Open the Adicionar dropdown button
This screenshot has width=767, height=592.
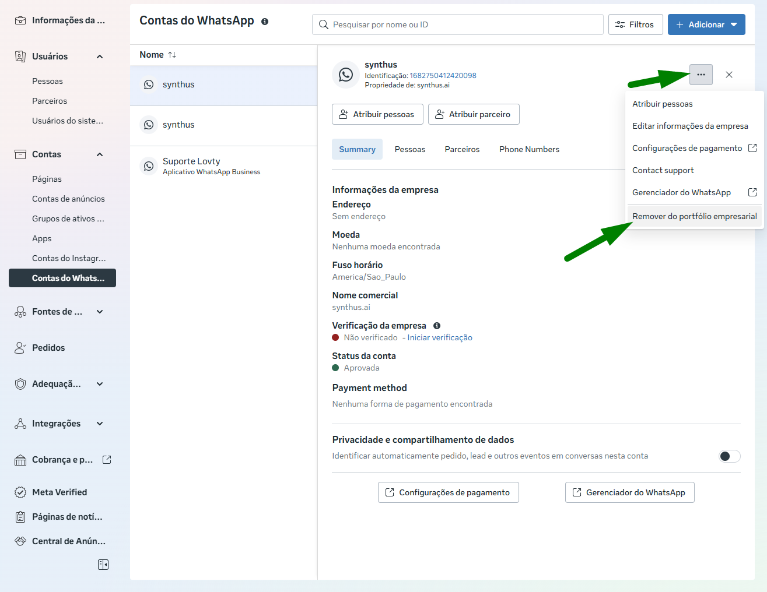[x=706, y=24]
